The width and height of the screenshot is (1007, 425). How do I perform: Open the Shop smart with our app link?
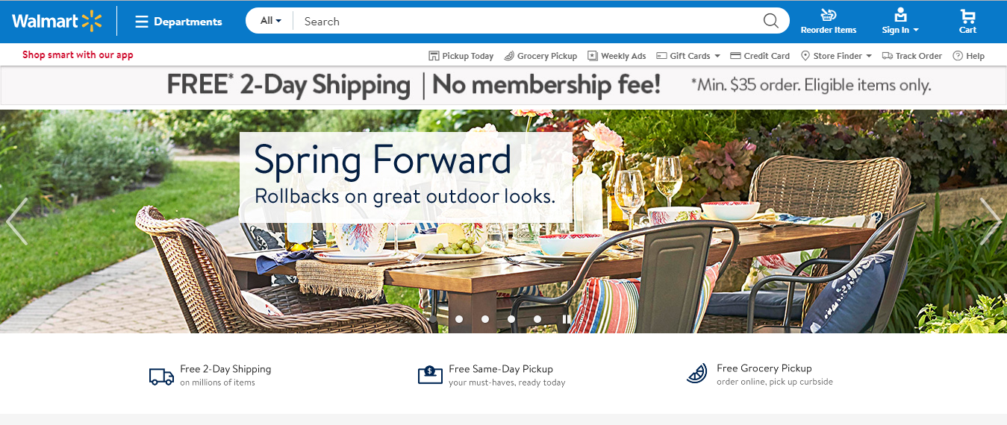pyautogui.click(x=78, y=54)
